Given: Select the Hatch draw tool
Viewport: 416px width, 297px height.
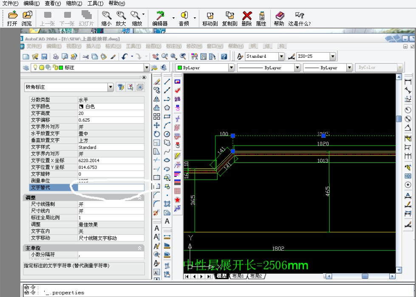Looking at the screenshot, I should tap(167, 204).
